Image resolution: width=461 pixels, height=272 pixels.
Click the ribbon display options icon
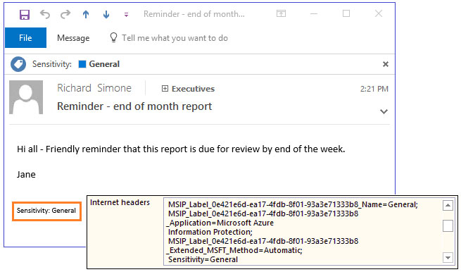pyautogui.click(x=281, y=13)
